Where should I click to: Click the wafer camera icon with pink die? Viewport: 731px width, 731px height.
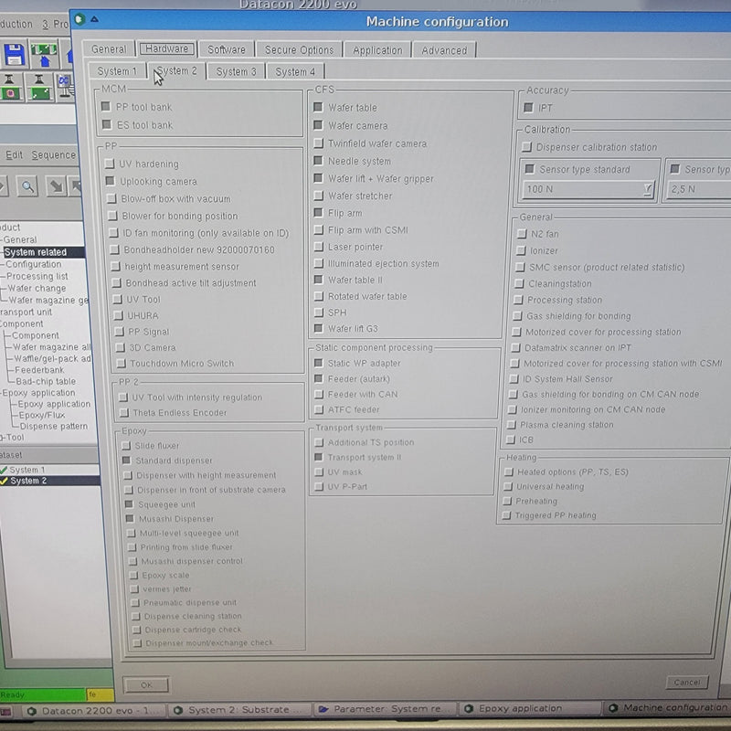pos(10,87)
